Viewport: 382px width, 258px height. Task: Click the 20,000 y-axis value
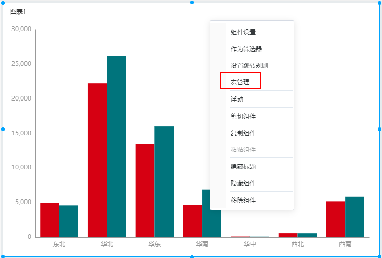pyautogui.click(x=21, y=98)
